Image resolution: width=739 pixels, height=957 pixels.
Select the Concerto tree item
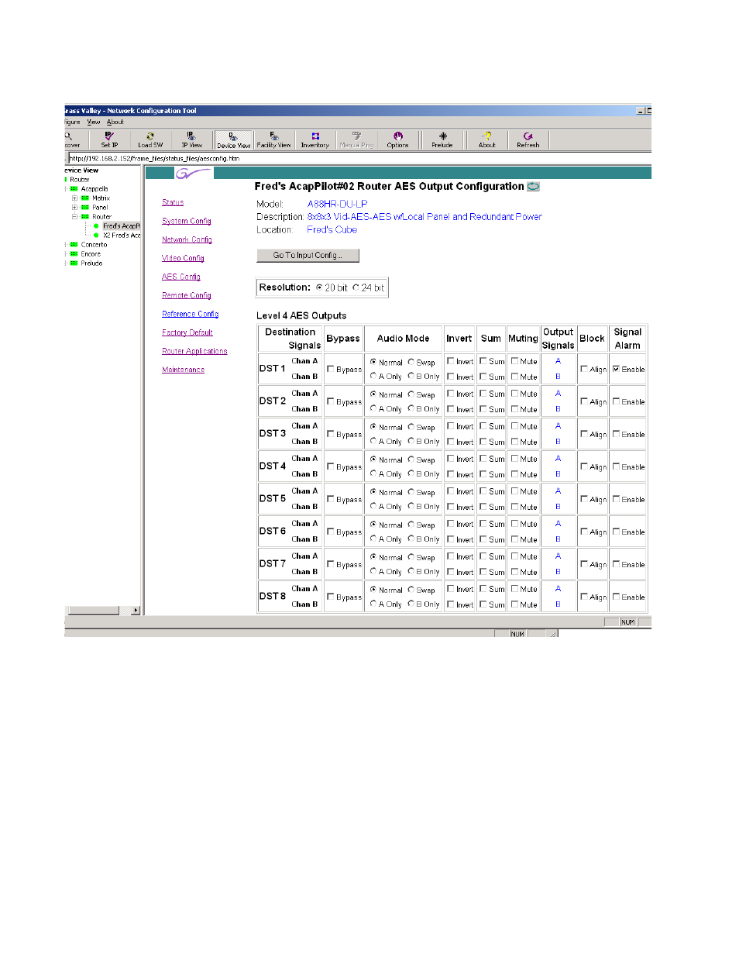[x=94, y=245]
